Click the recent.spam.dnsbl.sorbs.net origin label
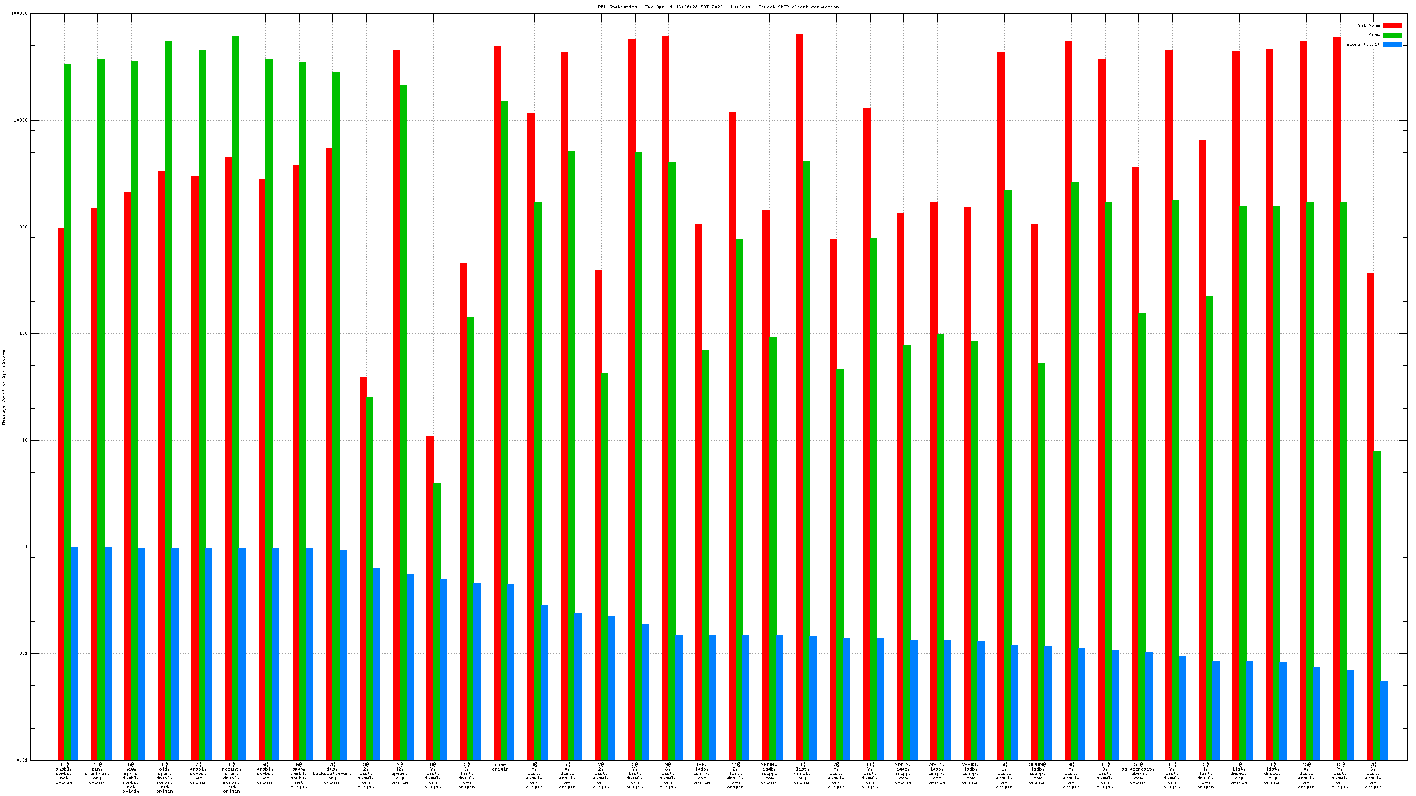 tap(231, 778)
